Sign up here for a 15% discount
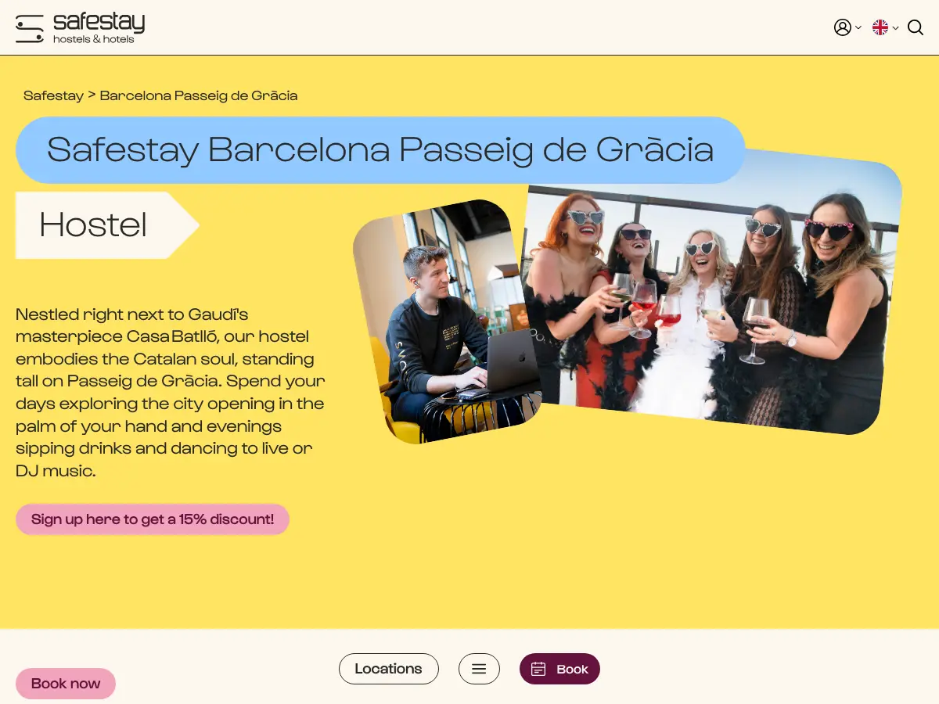This screenshot has width=939, height=704. (153, 519)
